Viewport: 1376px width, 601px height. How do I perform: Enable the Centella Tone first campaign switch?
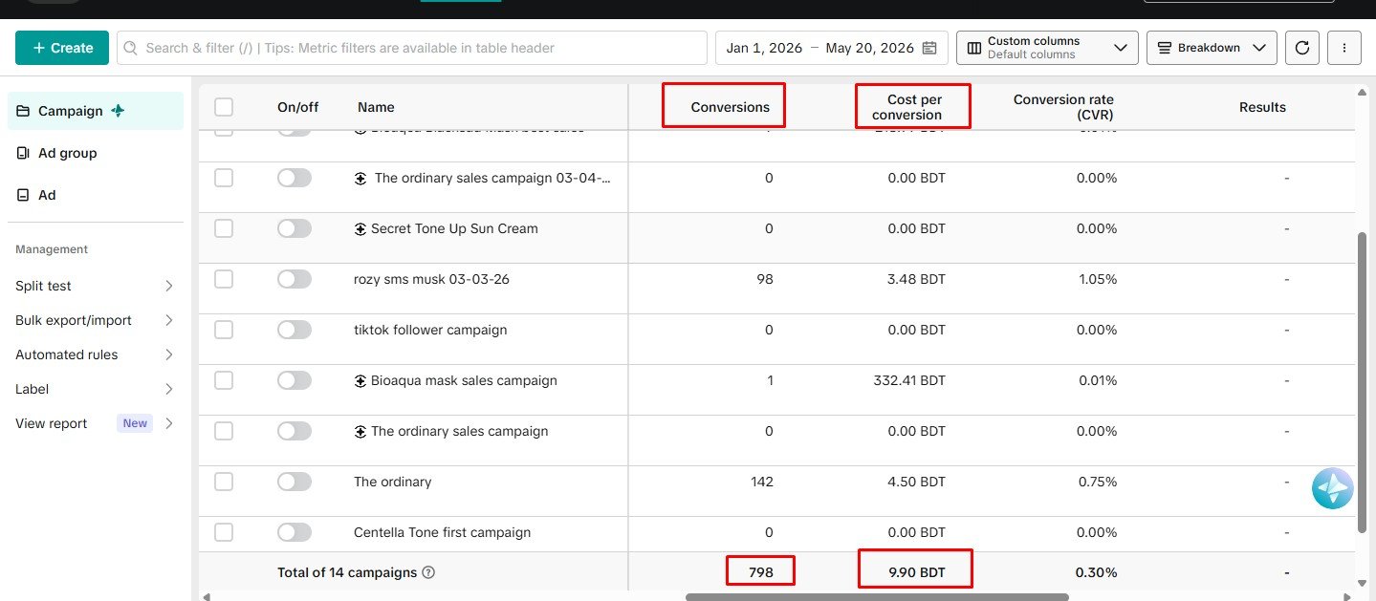(x=295, y=532)
